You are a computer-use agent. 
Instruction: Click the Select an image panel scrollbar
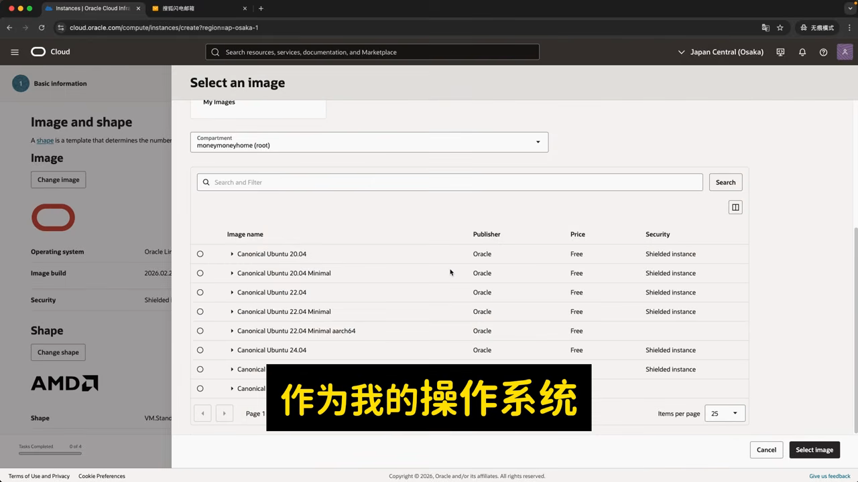tap(855, 329)
